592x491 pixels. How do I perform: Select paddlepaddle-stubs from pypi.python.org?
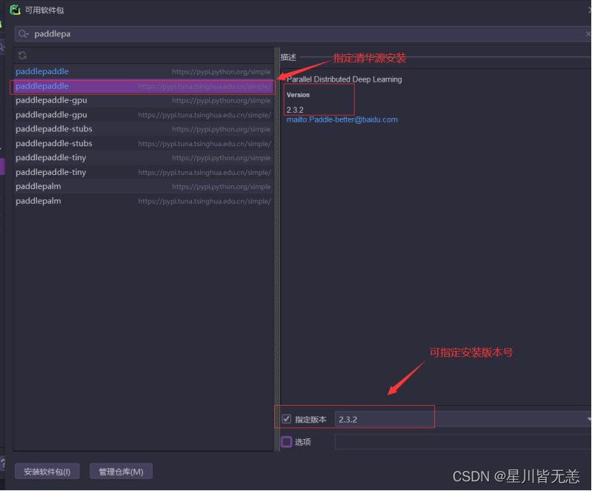point(144,129)
